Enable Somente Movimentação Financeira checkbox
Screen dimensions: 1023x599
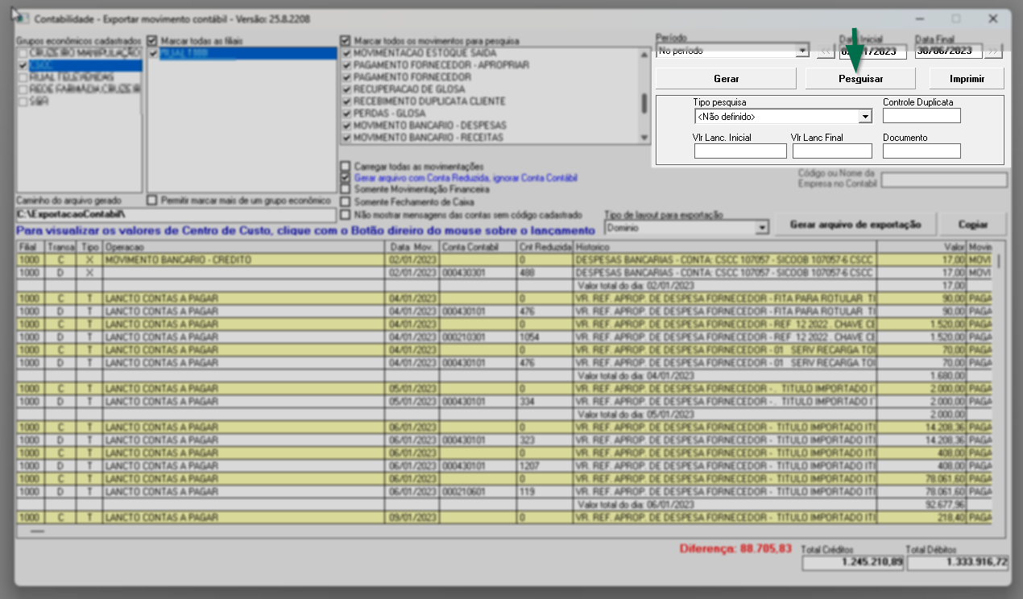tap(346, 190)
